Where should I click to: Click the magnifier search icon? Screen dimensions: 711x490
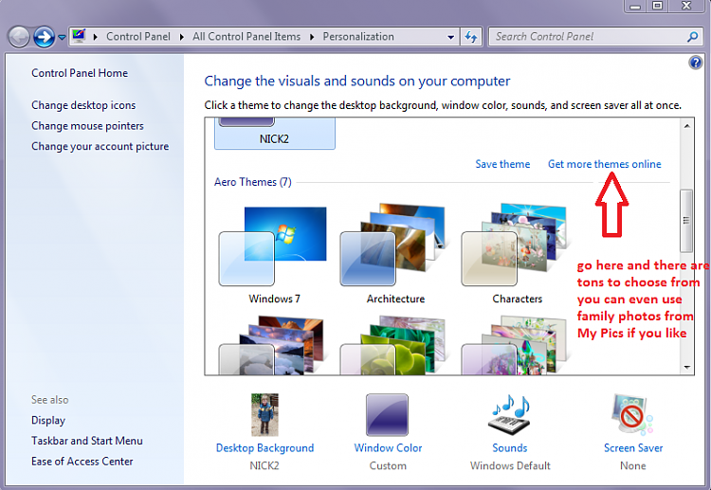coord(692,37)
